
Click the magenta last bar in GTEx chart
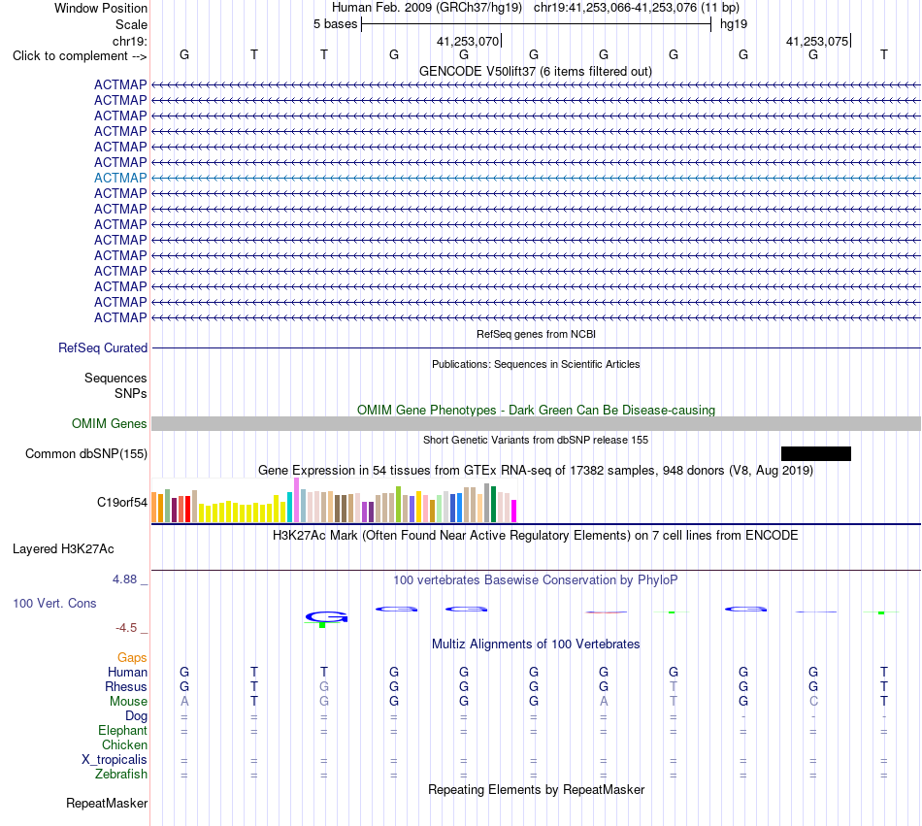pos(514,511)
